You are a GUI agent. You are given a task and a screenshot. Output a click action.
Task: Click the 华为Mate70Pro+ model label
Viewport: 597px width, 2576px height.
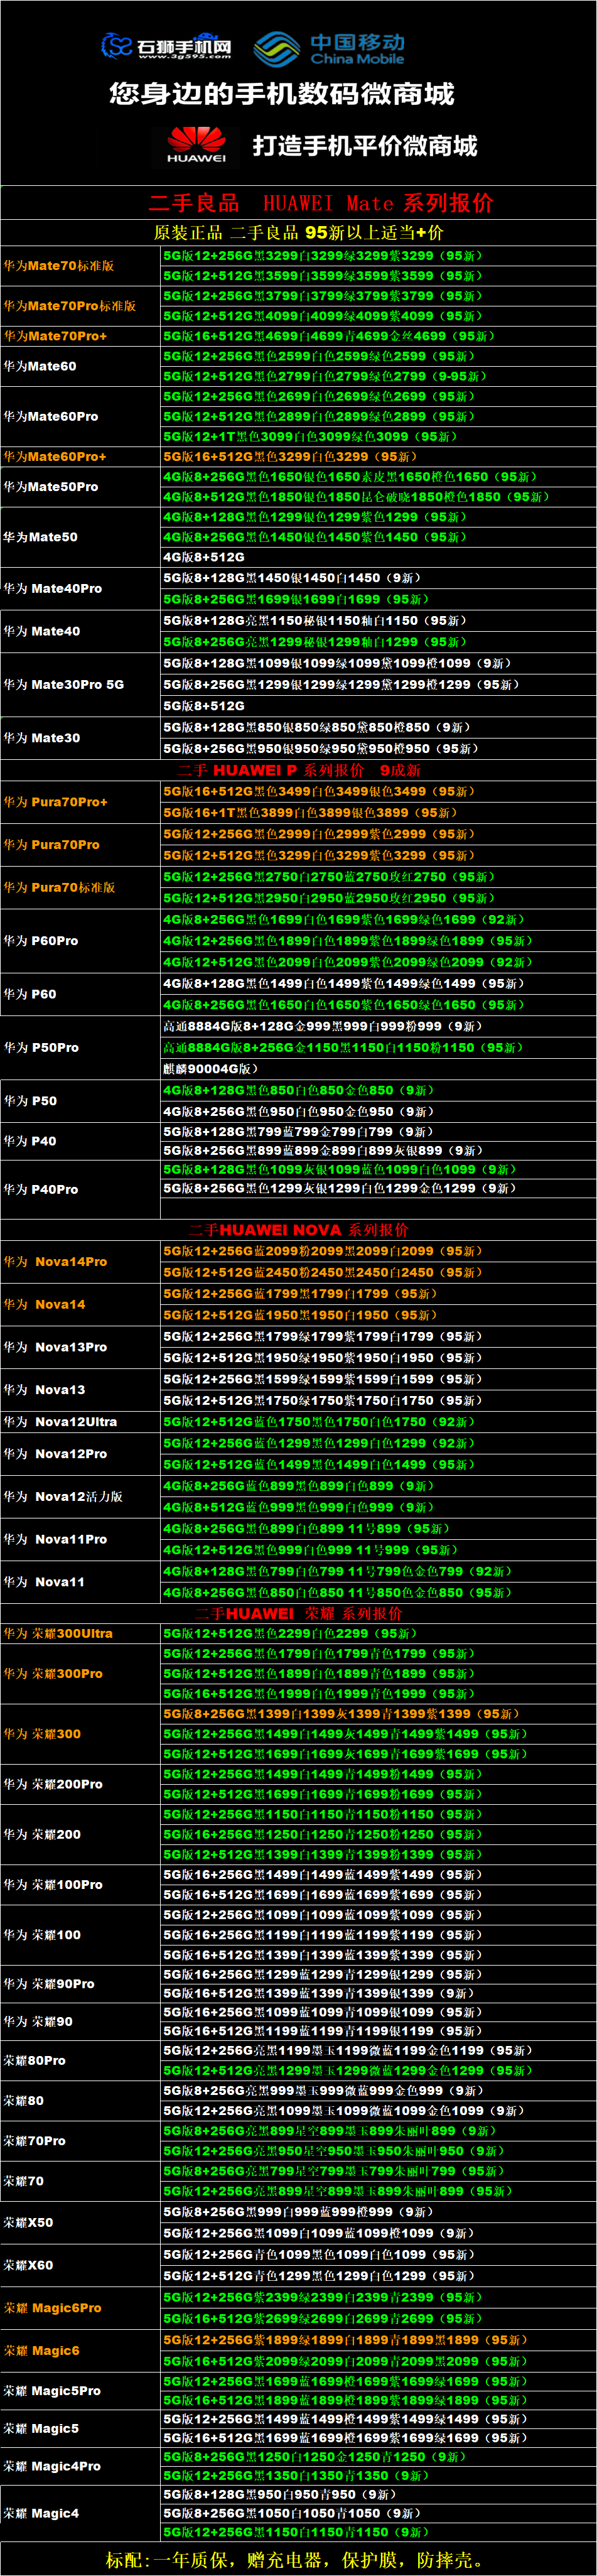pos(55,336)
